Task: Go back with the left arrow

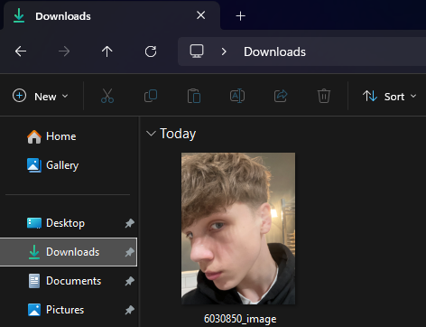Action: [21, 51]
